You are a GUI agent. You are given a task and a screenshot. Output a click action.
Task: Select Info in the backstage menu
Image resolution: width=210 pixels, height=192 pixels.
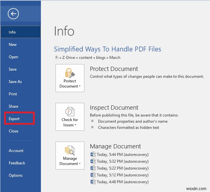point(20,32)
